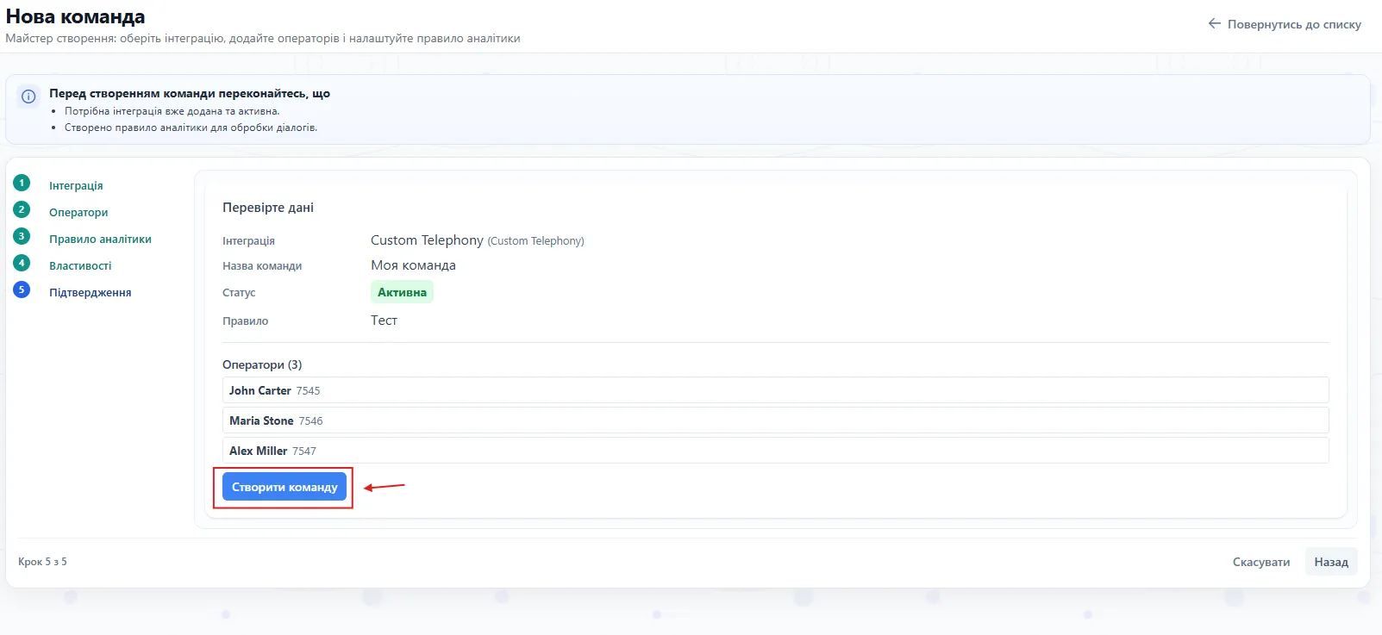
Task: Select the John Carter 7545 operator row
Action: point(775,390)
